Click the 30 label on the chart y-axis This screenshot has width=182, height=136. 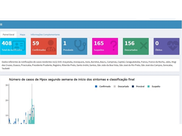click(6, 85)
